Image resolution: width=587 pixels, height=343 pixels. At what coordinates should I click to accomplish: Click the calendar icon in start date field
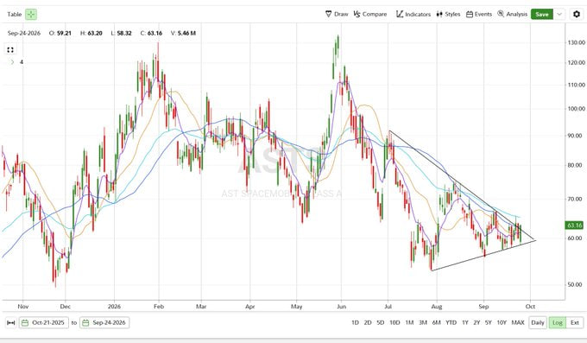(25, 323)
